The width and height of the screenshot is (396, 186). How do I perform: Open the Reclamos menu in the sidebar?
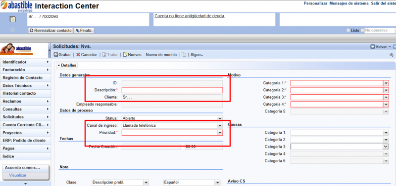pos(25,101)
